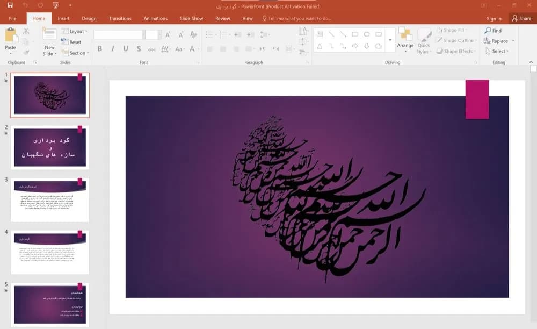This screenshot has height=329, width=537.
Task: Select the Down Arrow shape
Action: (367, 46)
